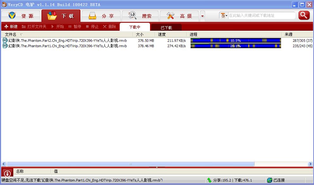The image size is (314, 185).
Task: Click the 211.97 KB/s speed value
Action: (x=176, y=41)
